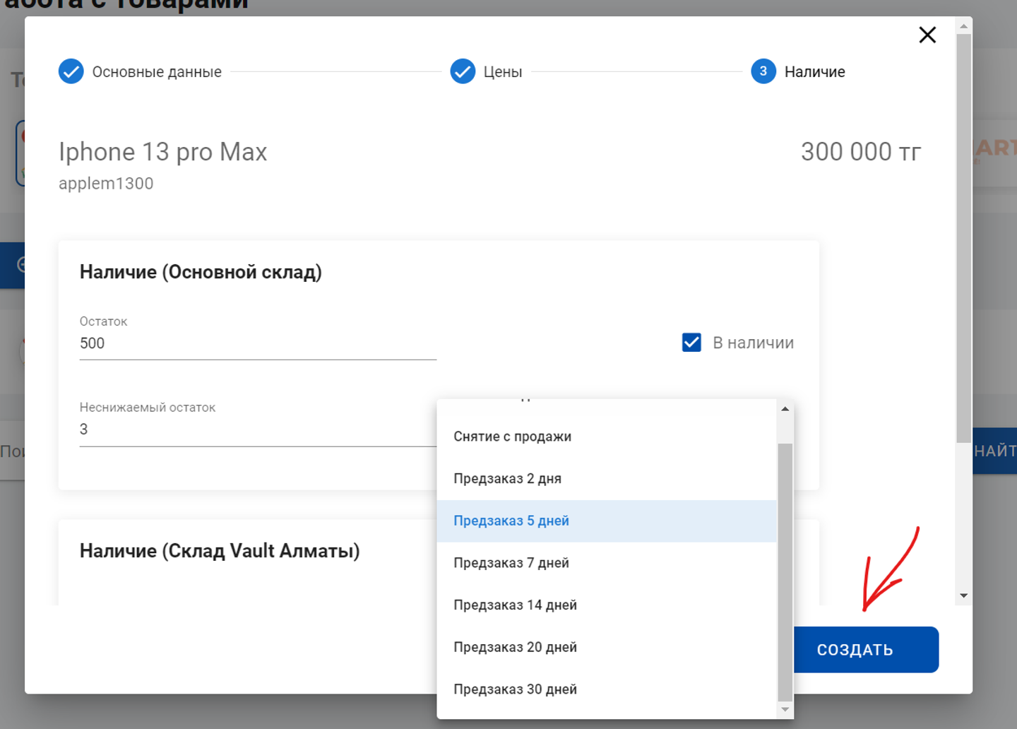Image resolution: width=1017 pixels, height=729 pixels.
Task: Close the product creation dialog
Action: pos(927,35)
